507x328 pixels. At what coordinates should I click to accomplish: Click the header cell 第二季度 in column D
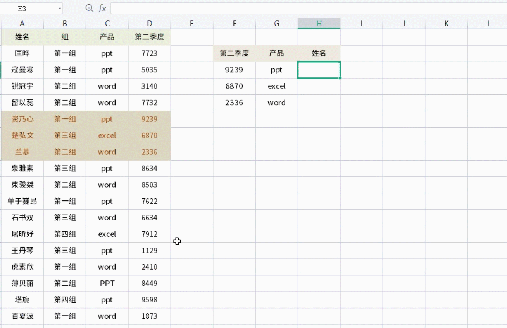[x=150, y=37]
